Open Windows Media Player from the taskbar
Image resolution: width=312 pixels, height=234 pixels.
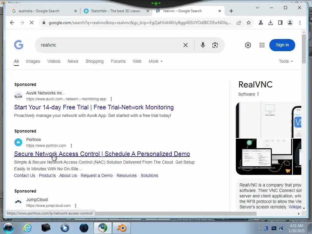point(65,228)
